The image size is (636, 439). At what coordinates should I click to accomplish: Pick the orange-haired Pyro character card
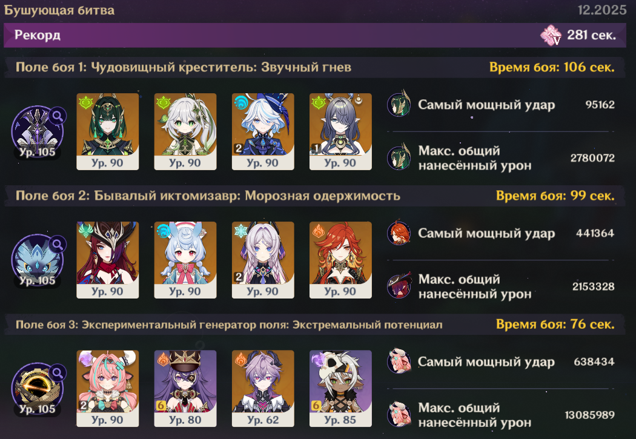click(340, 260)
